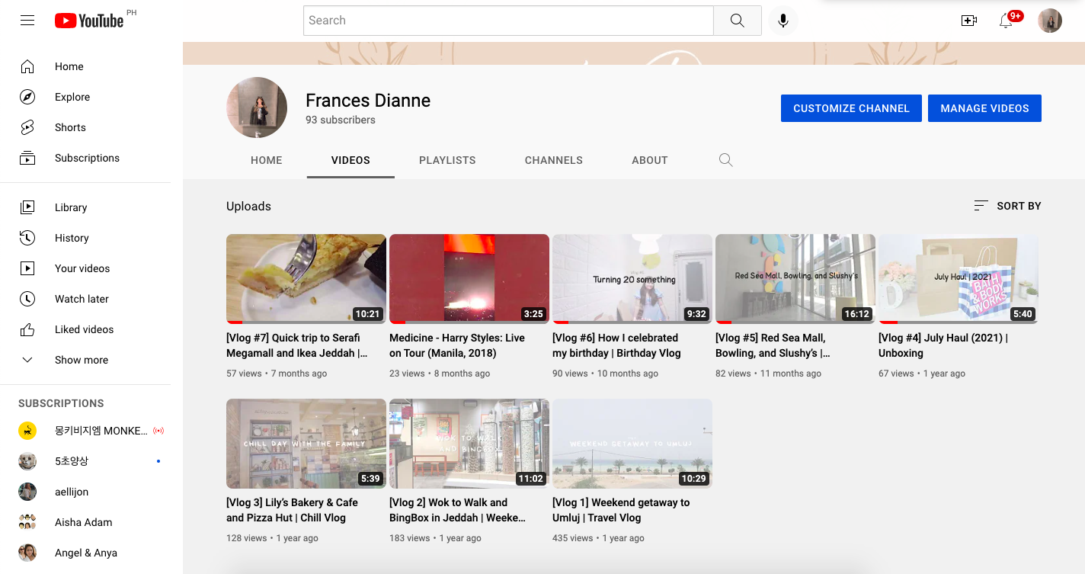Go to the YouTube logo homepage
1085x574 pixels.
tap(89, 21)
